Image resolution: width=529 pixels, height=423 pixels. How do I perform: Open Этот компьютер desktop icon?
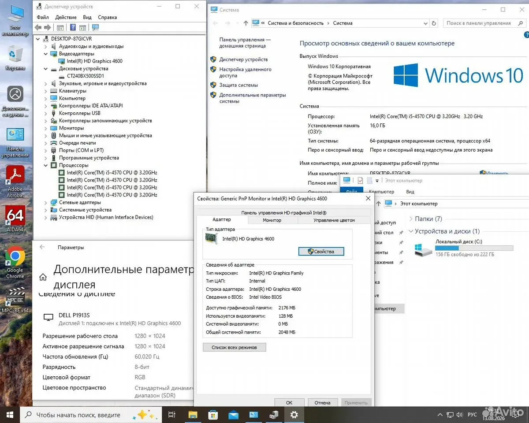(15, 21)
